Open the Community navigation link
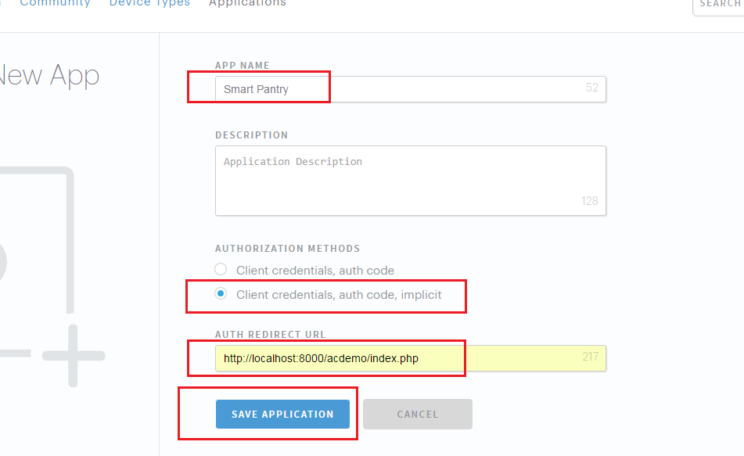This screenshot has height=456, width=744. 55,4
